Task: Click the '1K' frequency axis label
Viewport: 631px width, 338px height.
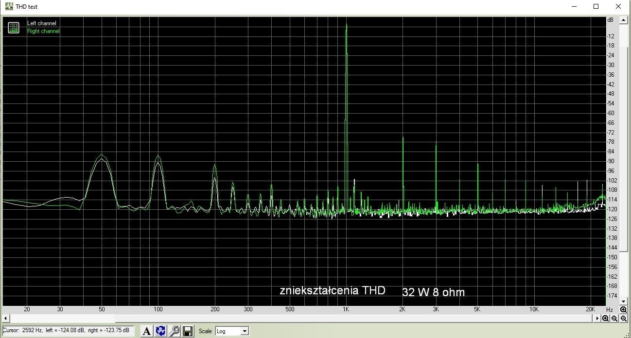Action: pyautogui.click(x=346, y=309)
